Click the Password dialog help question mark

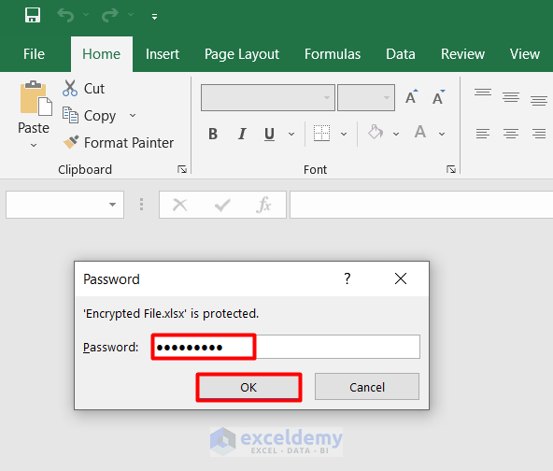tap(347, 278)
